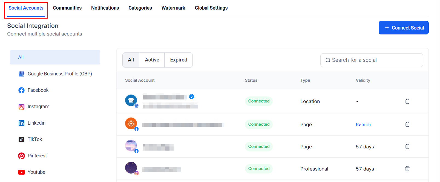Image resolution: width=440 pixels, height=182 pixels.
Task: Remove the Page account showing Refresh validity
Action: [407, 124]
